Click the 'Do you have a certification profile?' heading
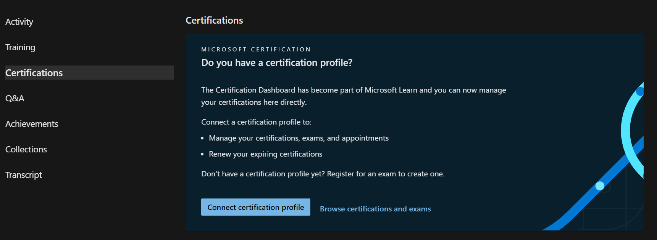657x240 pixels. coord(277,63)
